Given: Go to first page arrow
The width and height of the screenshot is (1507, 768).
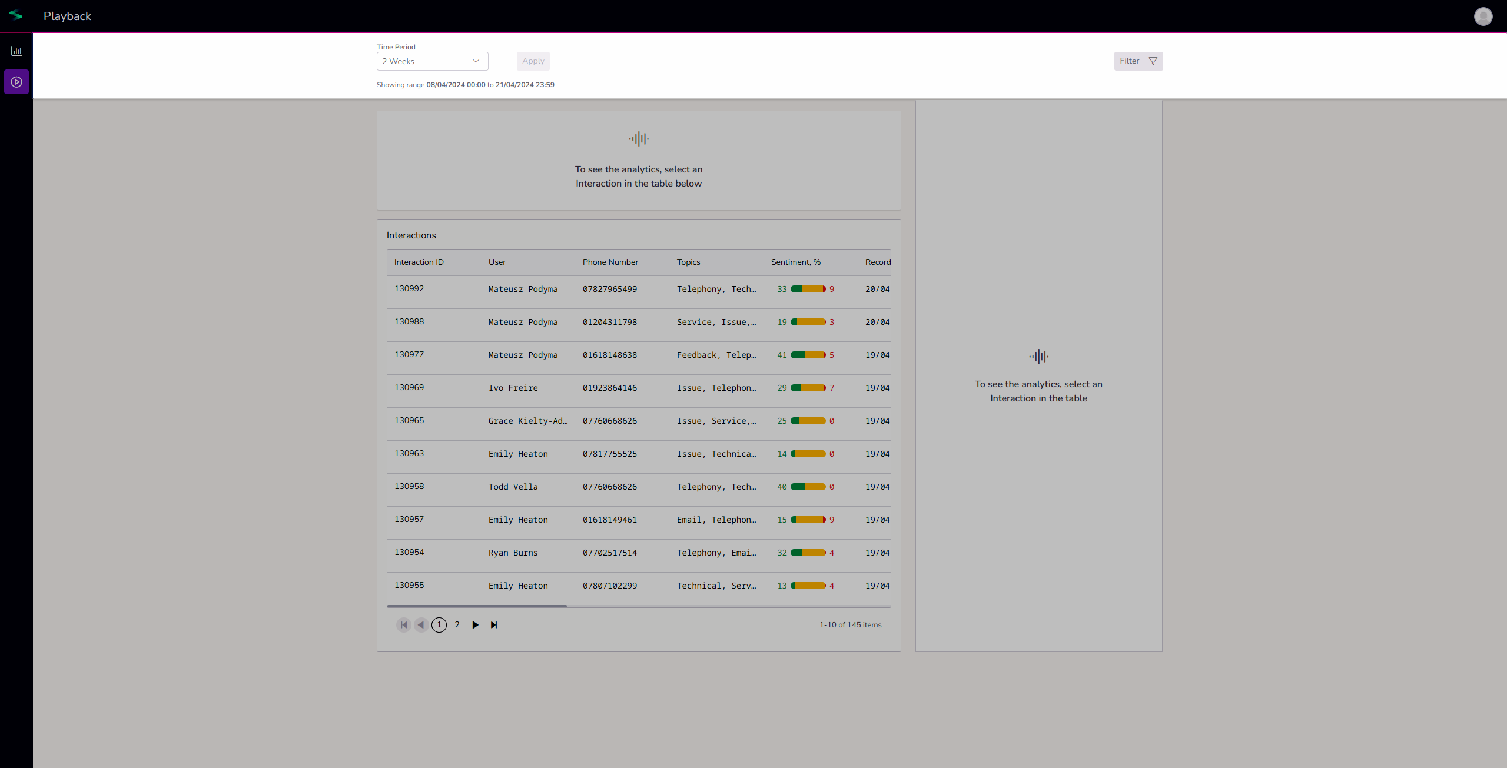Looking at the screenshot, I should (404, 625).
